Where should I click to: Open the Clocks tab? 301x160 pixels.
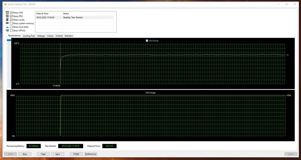pos(50,36)
